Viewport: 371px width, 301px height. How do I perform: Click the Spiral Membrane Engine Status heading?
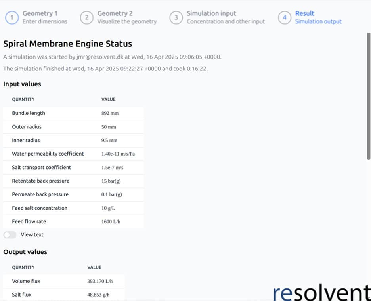68,44
